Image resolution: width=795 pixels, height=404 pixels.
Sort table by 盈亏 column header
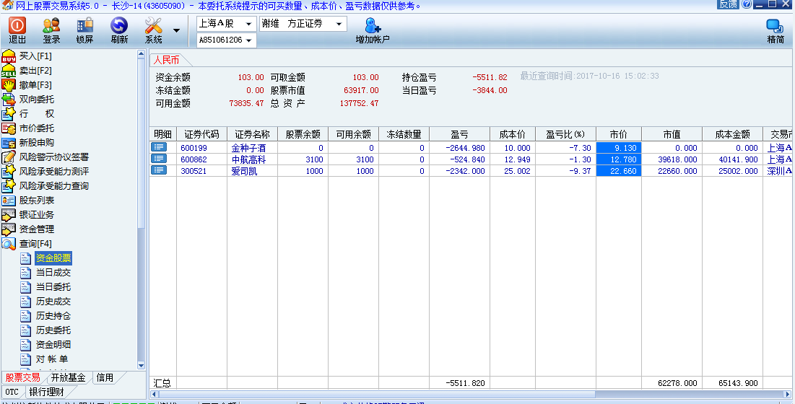coord(459,134)
